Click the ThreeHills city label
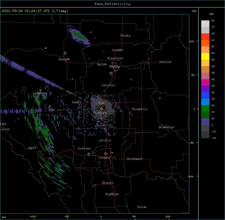The width and height of the screenshot is (225, 220). (139, 109)
